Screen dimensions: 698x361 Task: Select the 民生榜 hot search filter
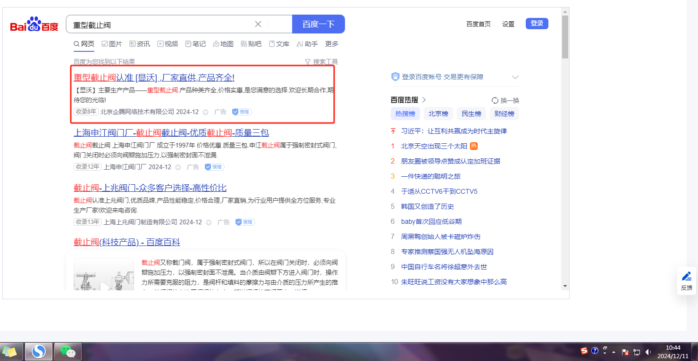471,114
